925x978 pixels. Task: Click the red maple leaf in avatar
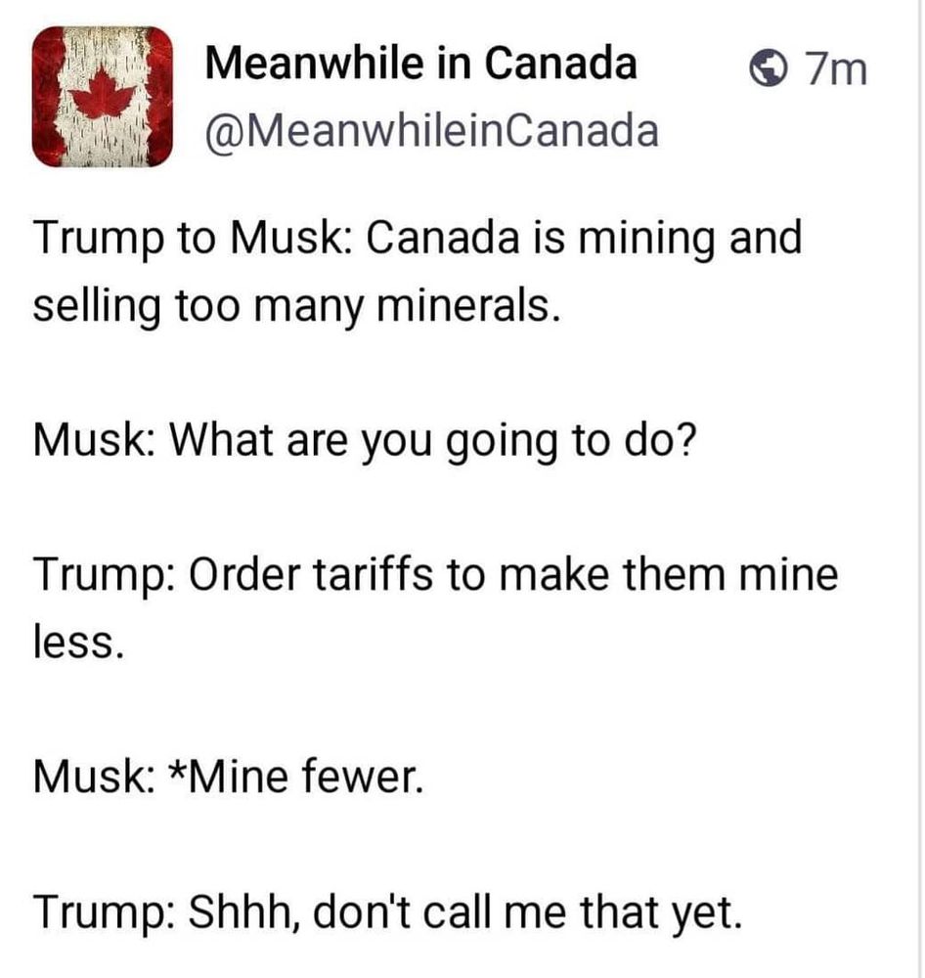pyautogui.click(x=102, y=95)
